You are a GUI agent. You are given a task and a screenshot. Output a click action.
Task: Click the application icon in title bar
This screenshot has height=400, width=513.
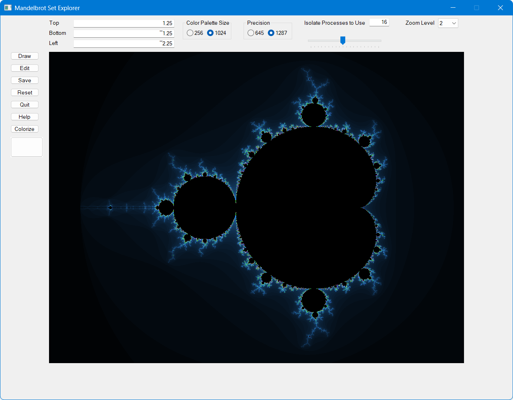tap(8, 8)
